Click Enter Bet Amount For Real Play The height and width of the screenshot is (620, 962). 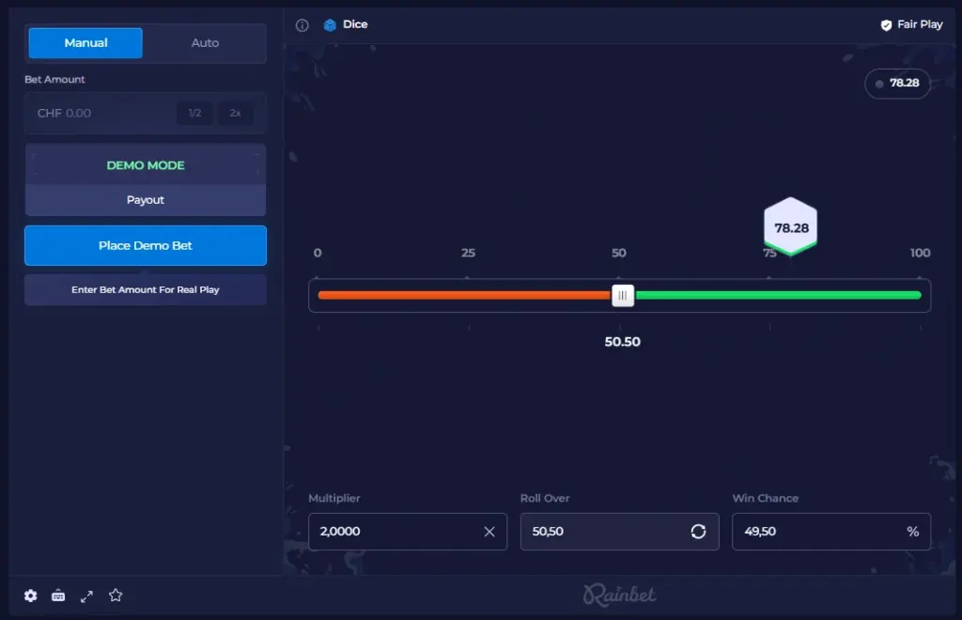146,289
